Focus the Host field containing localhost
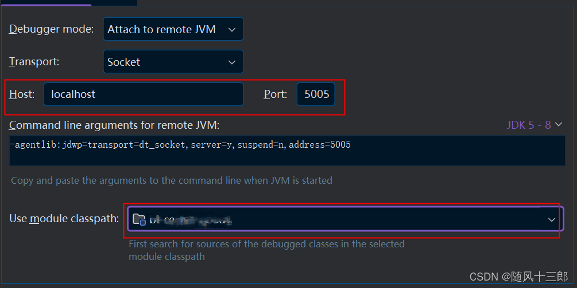This screenshot has height=288, width=577. [144, 94]
